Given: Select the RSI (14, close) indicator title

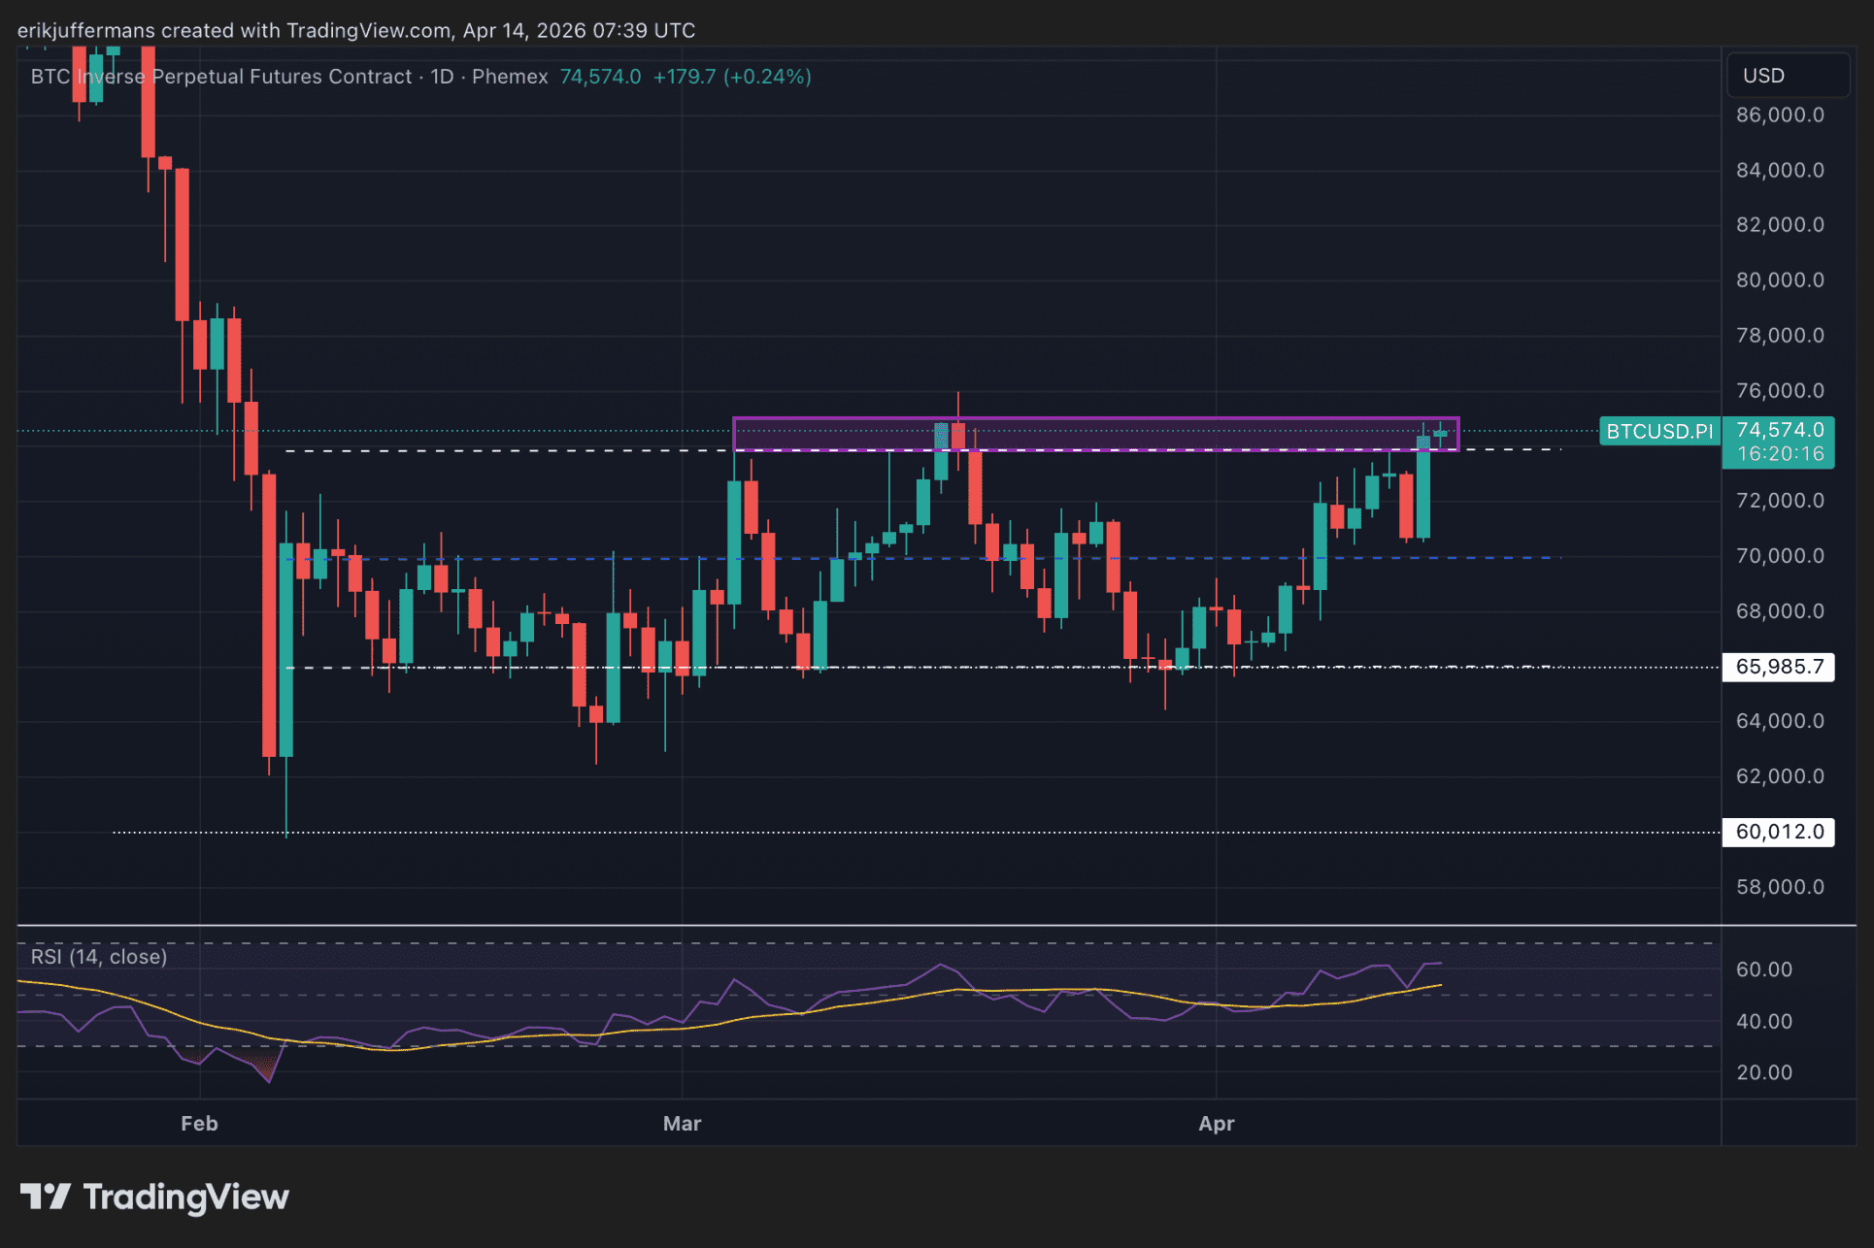Looking at the screenshot, I should pos(99,957).
